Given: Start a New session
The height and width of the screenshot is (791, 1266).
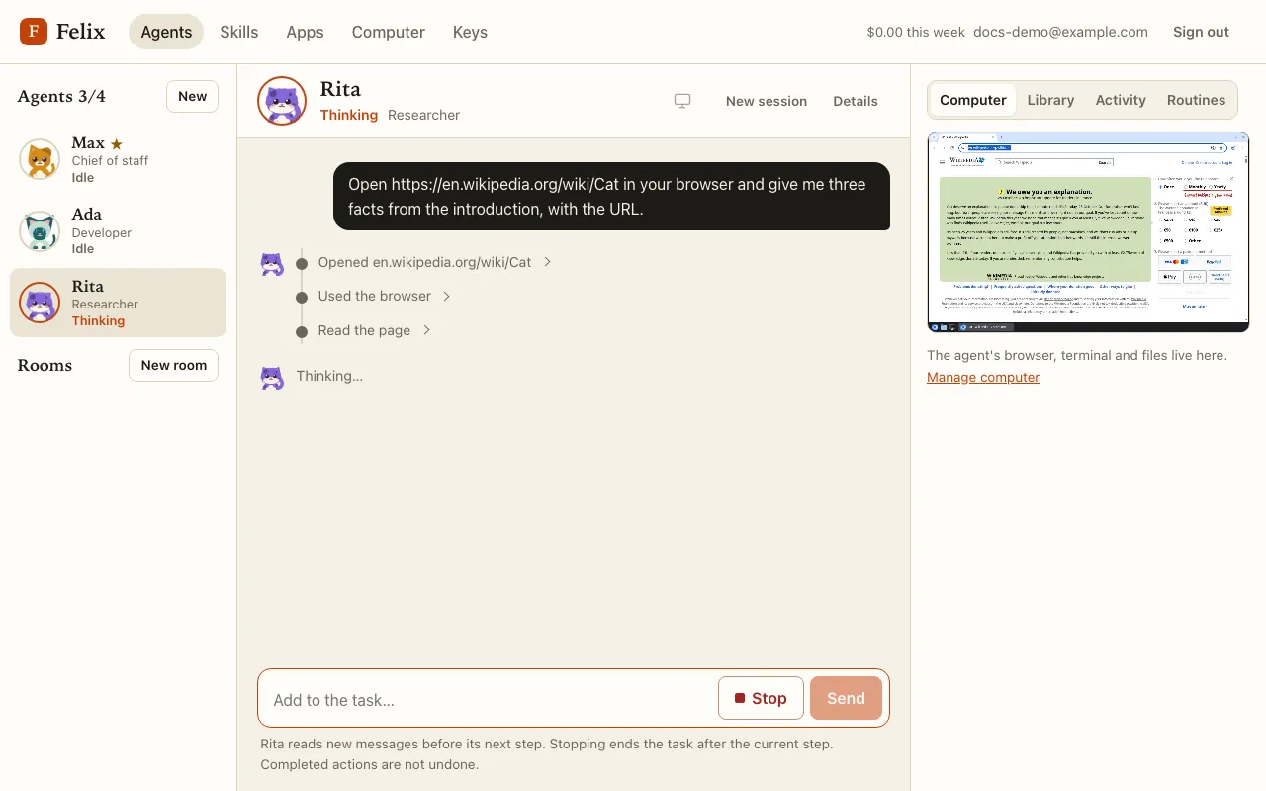Looking at the screenshot, I should [x=767, y=101].
